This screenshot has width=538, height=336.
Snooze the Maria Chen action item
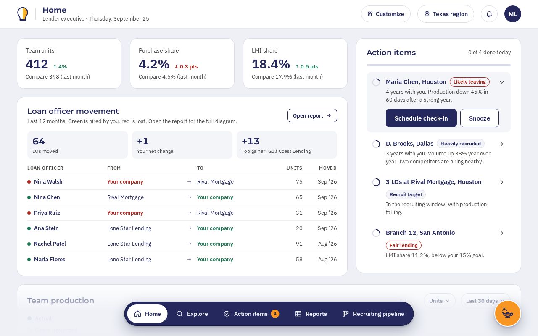(x=480, y=118)
